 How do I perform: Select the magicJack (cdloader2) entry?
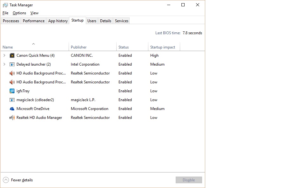[x=103, y=100]
